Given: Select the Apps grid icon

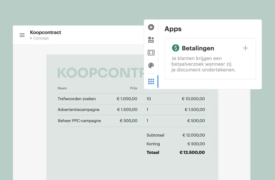Looking at the screenshot, I should (151, 82).
